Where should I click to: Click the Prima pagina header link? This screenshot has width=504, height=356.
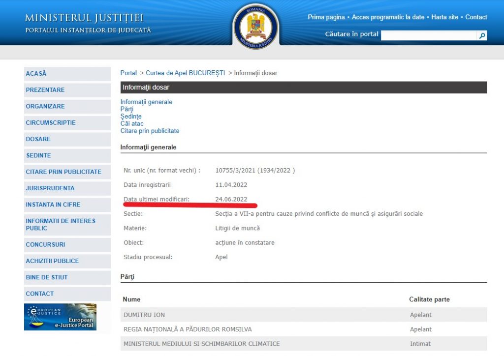point(326,17)
